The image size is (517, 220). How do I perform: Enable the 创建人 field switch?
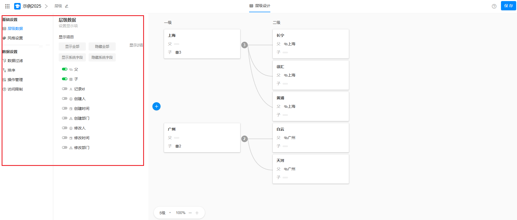click(65, 98)
